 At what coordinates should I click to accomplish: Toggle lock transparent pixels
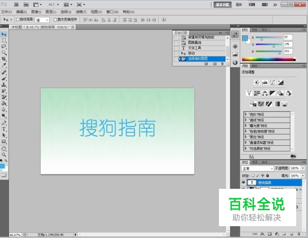click(x=253, y=176)
